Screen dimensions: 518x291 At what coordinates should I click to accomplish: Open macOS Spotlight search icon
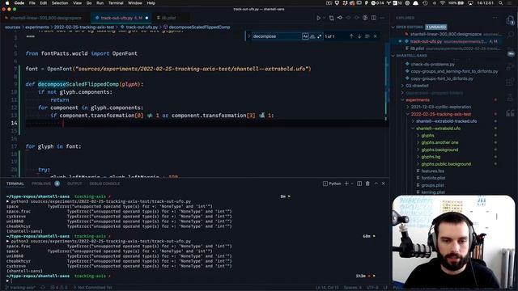tap(501, 3)
